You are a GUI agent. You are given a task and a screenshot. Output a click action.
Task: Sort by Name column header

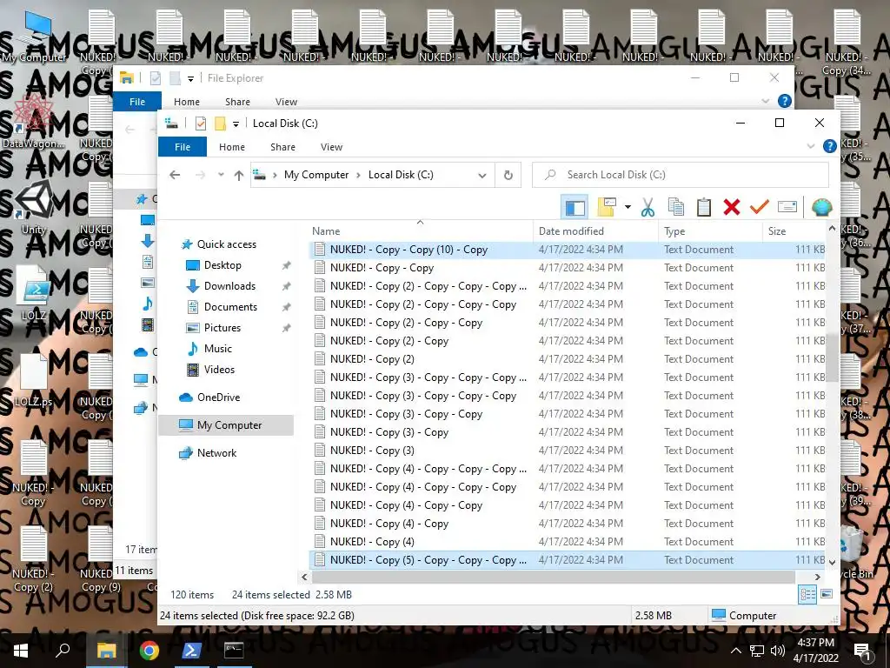(421, 231)
